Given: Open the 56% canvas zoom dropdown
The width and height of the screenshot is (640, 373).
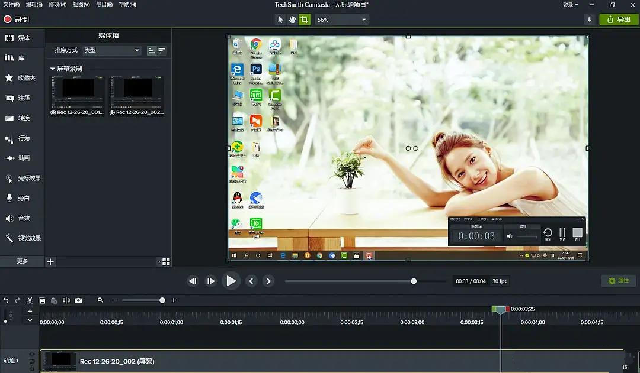Looking at the screenshot, I should pos(341,20).
